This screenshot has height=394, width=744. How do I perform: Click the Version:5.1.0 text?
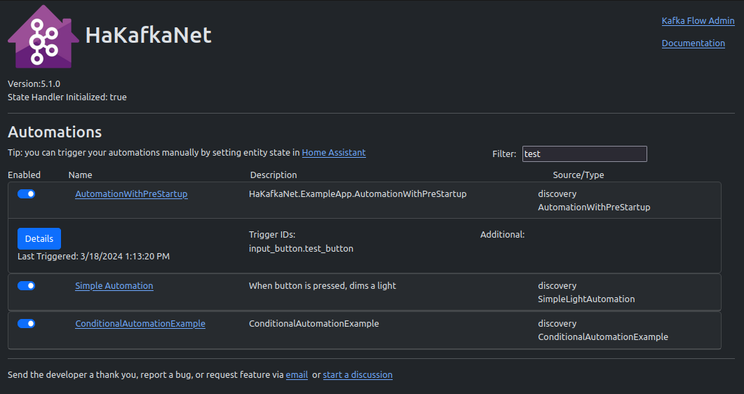[x=34, y=84]
